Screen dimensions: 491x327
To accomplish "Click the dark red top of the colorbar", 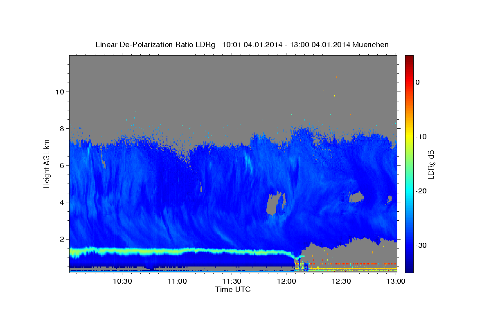I will 409,58.
